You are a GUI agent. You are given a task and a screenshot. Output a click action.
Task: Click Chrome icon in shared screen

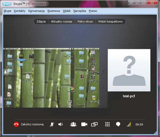72,88
